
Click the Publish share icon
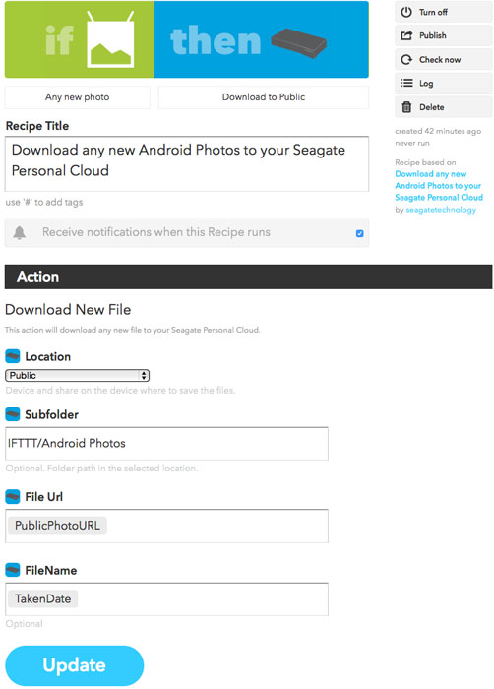point(406,35)
